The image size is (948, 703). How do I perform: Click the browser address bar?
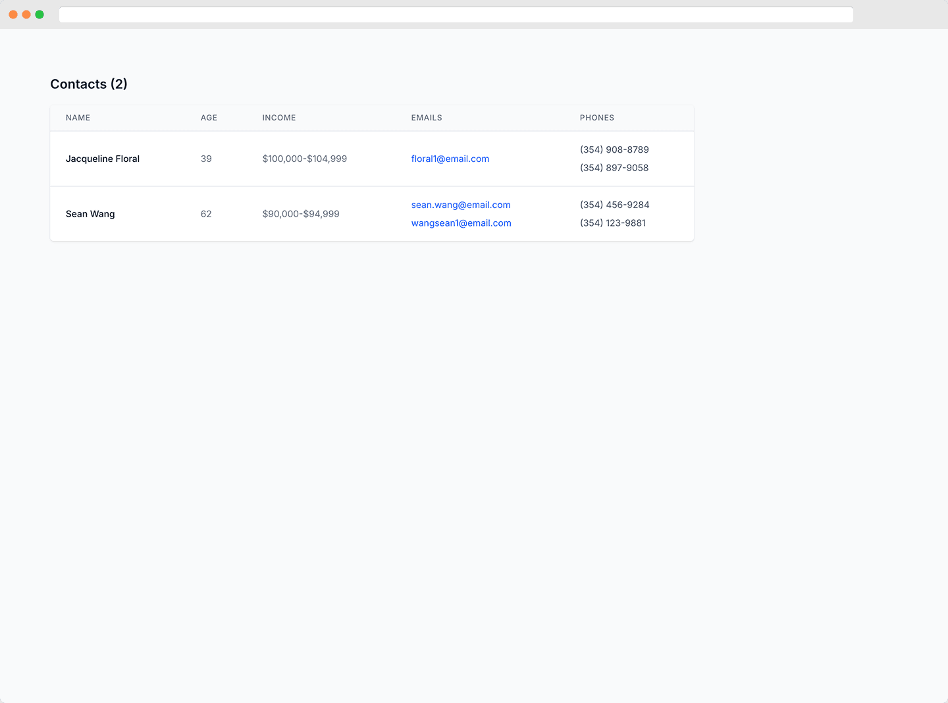(x=456, y=14)
